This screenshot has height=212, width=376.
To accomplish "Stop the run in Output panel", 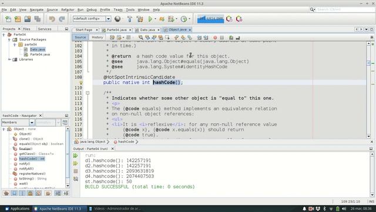I will [76, 171].
